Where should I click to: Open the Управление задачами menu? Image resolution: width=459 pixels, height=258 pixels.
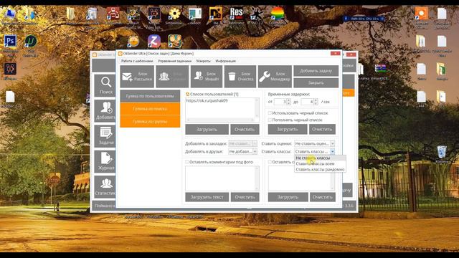pos(174,61)
